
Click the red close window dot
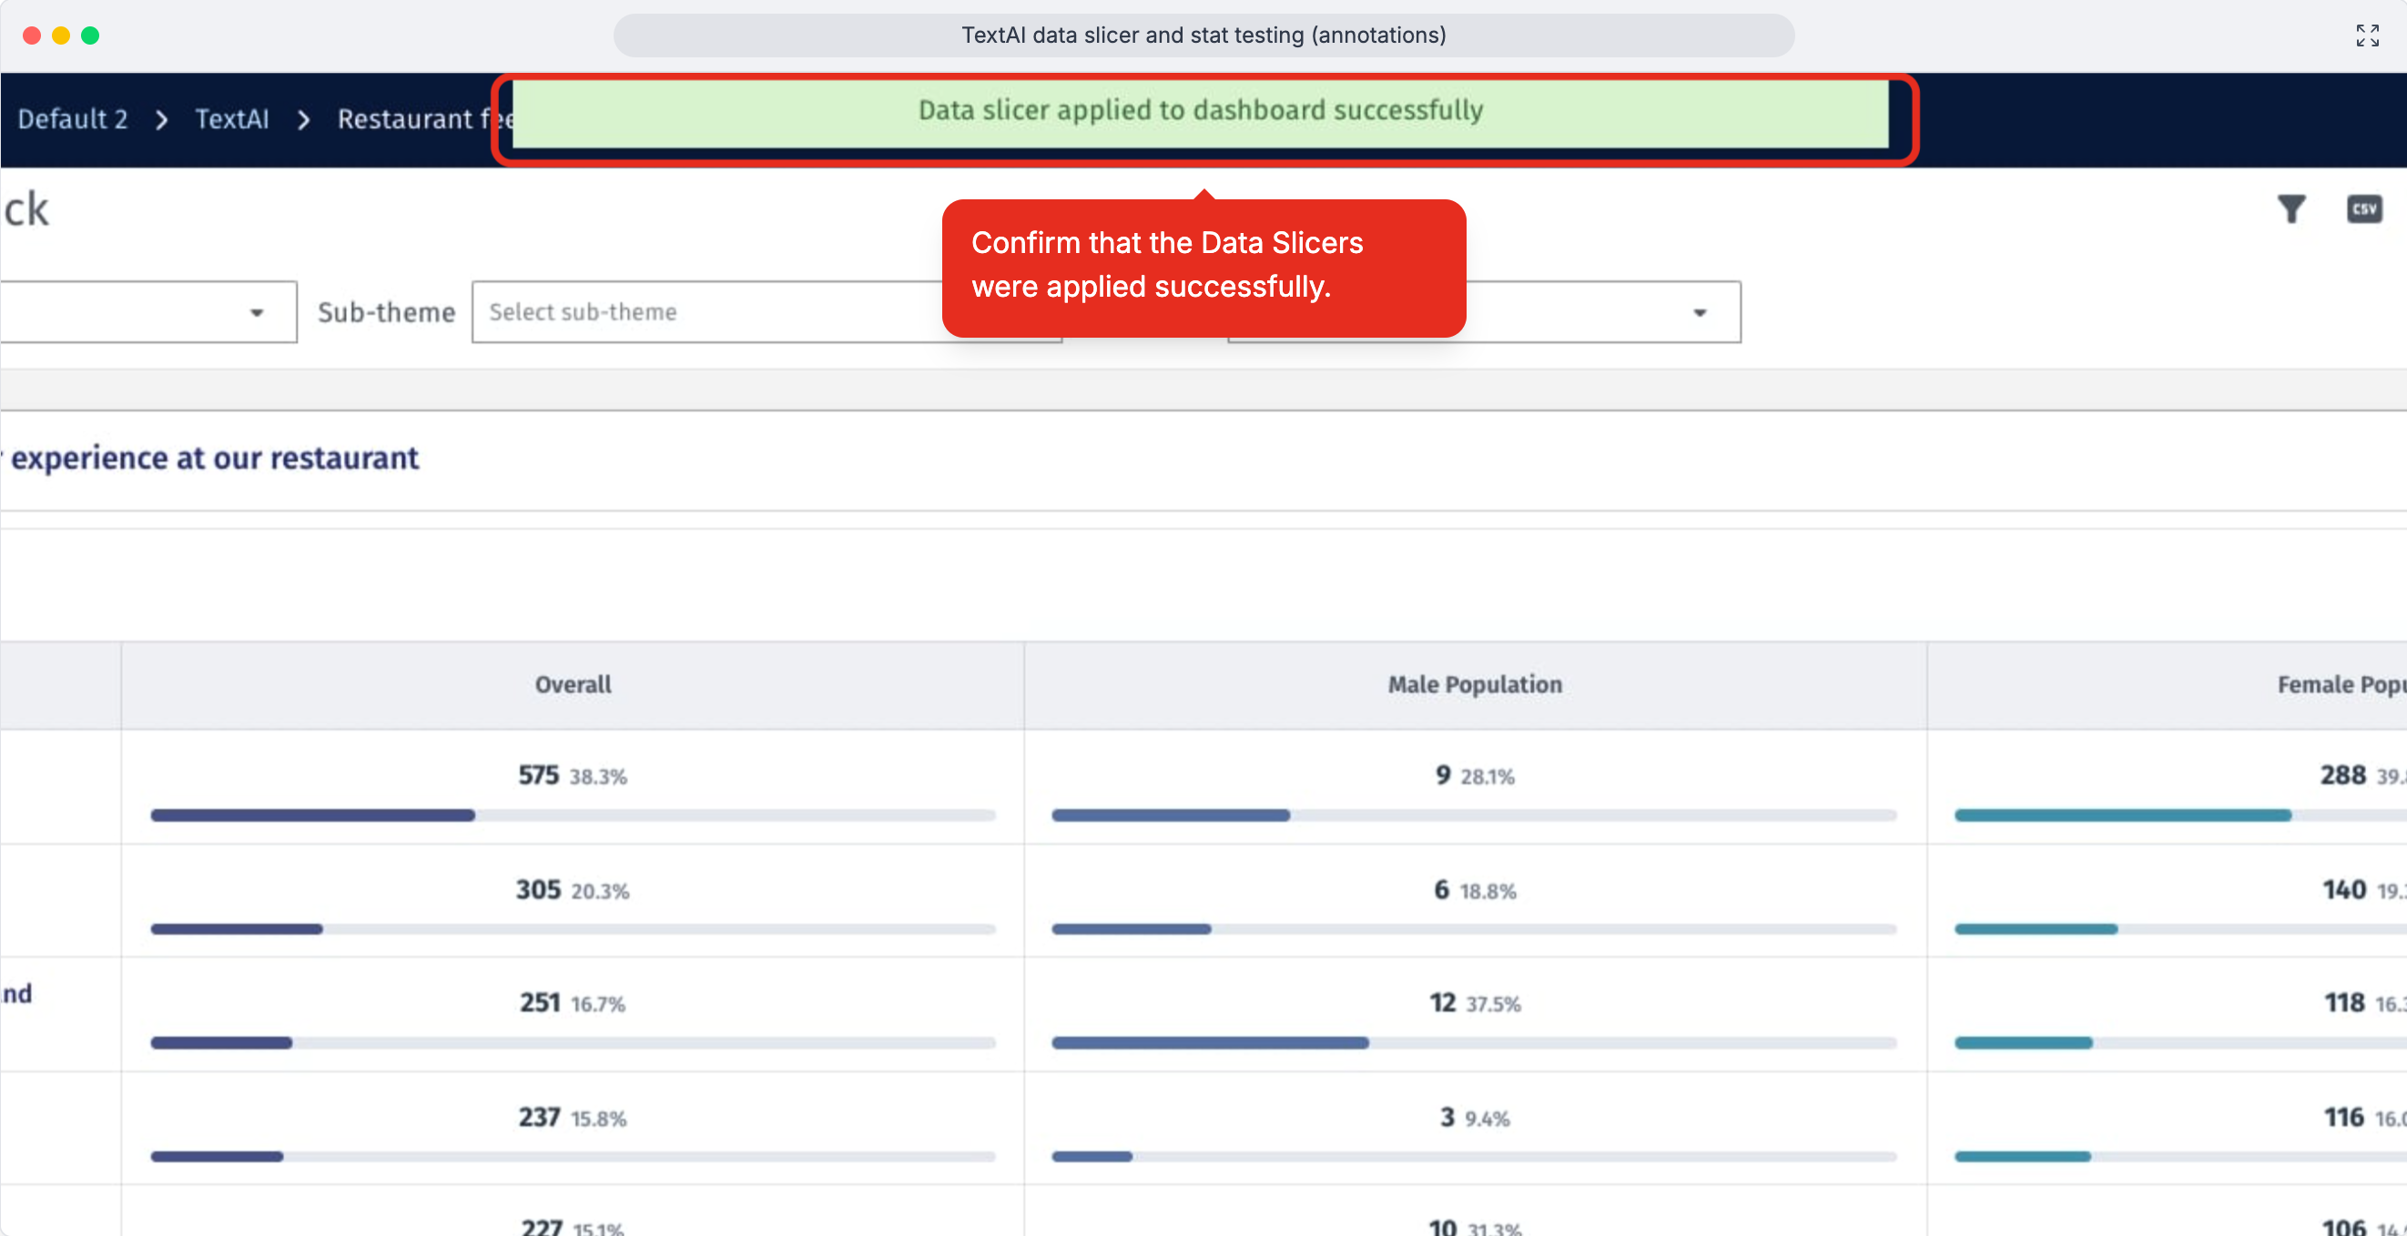point(32,35)
